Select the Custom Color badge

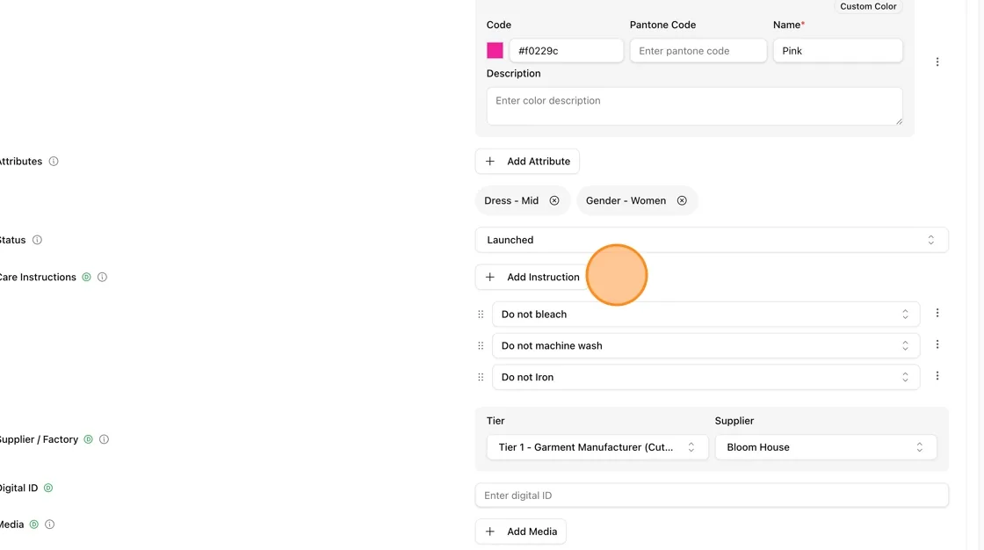click(868, 6)
